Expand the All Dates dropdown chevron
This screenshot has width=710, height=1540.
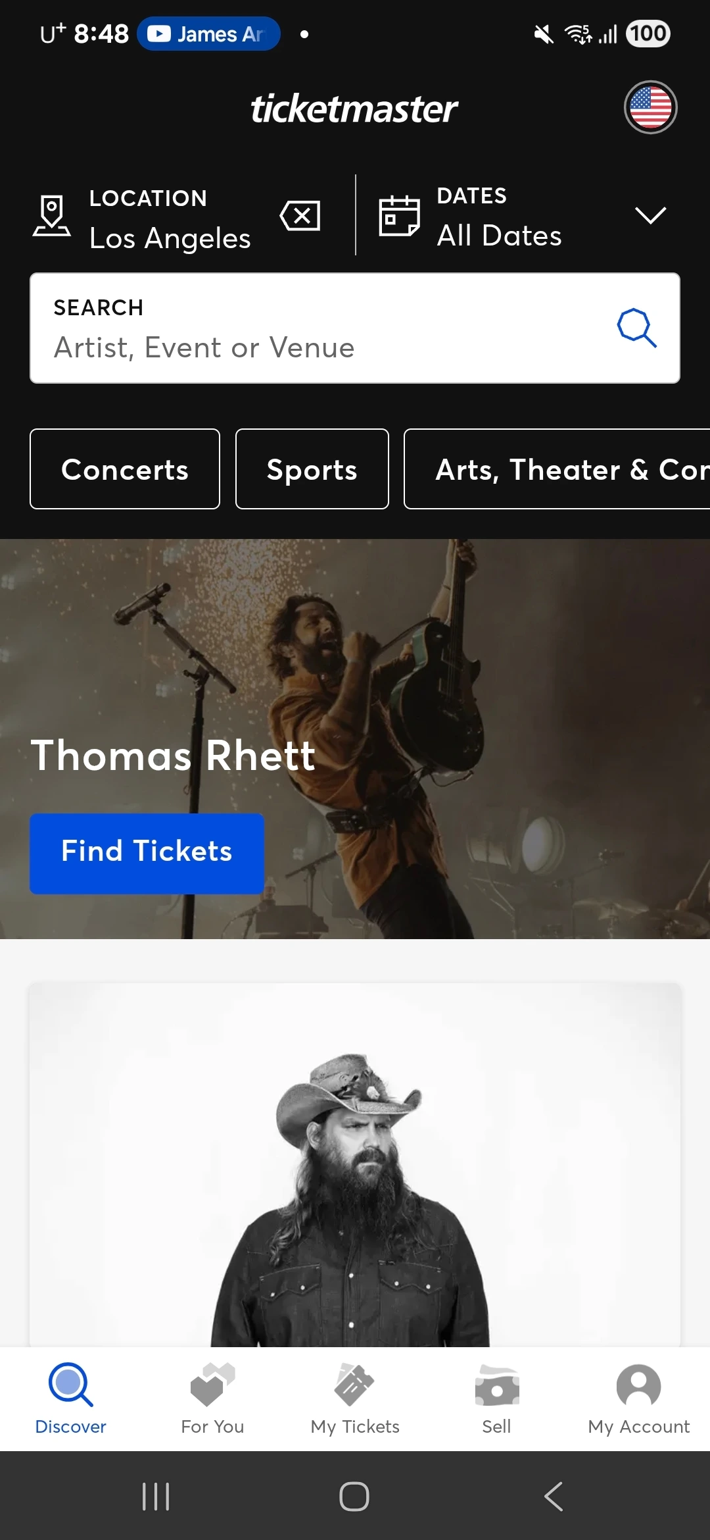click(650, 215)
